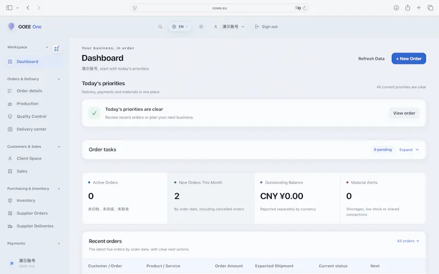The height and width of the screenshot is (274, 439).
Task: Click the Supplier Orders icon
Action: click(10, 213)
